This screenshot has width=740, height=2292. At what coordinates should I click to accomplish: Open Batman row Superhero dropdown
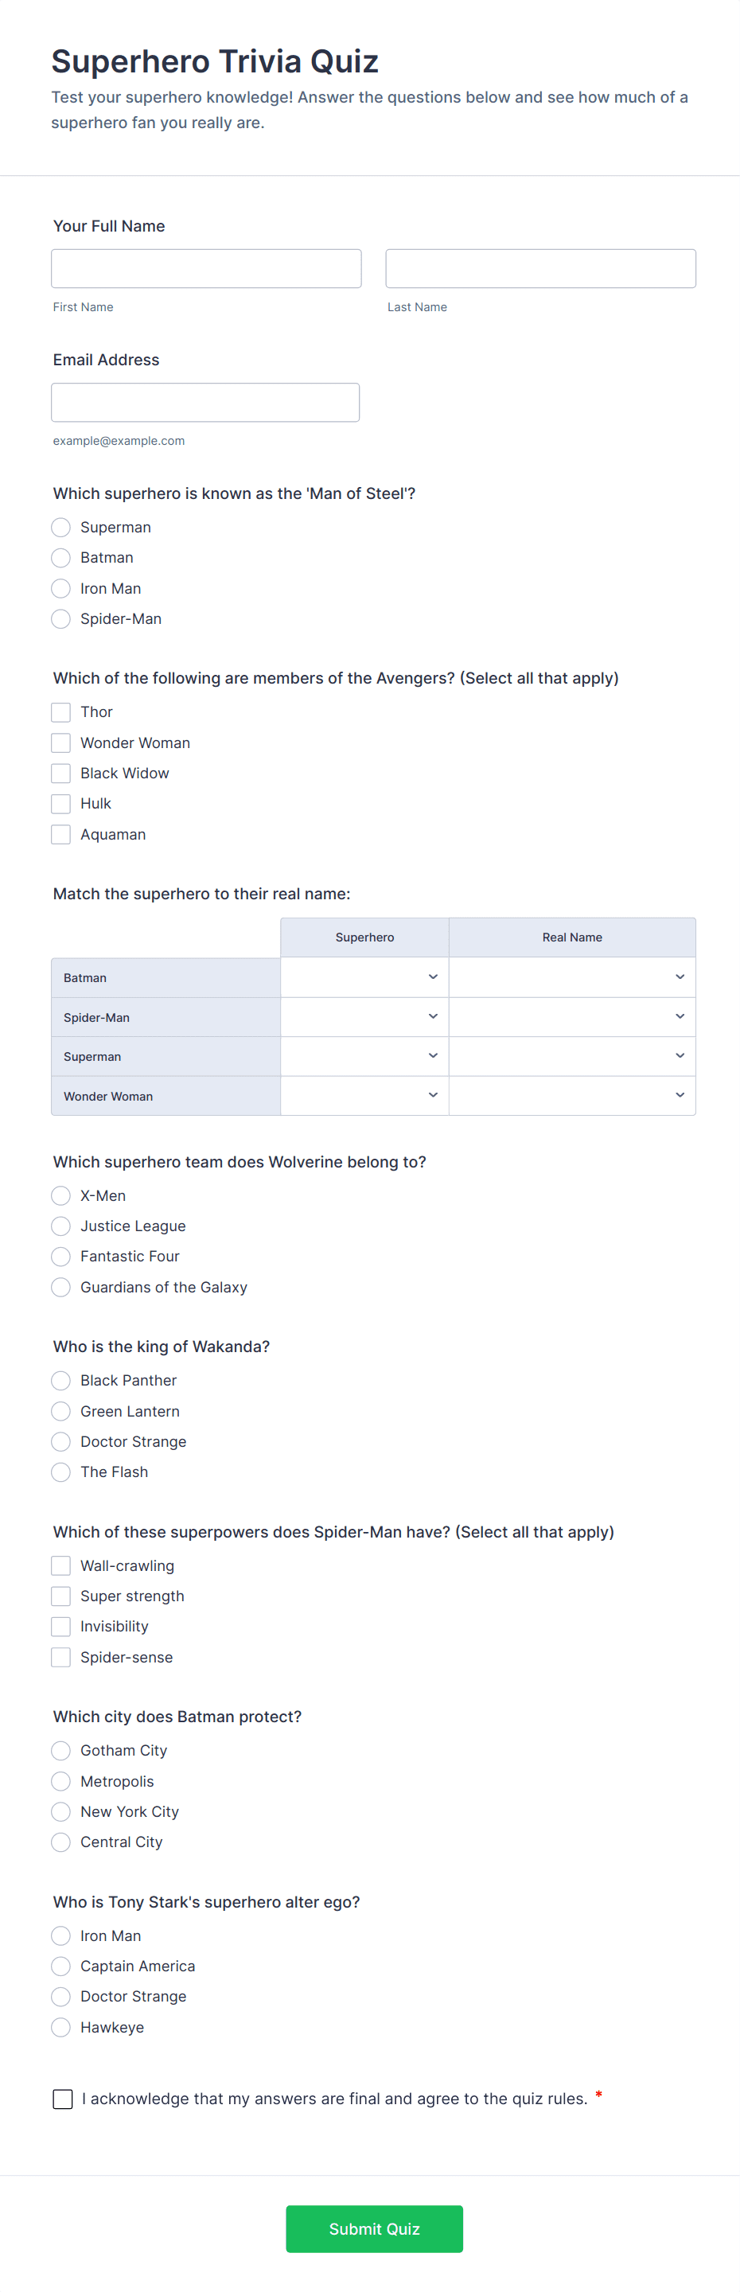click(364, 977)
